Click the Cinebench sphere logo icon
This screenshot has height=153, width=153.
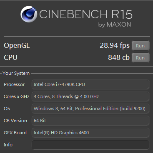pos(29,14)
